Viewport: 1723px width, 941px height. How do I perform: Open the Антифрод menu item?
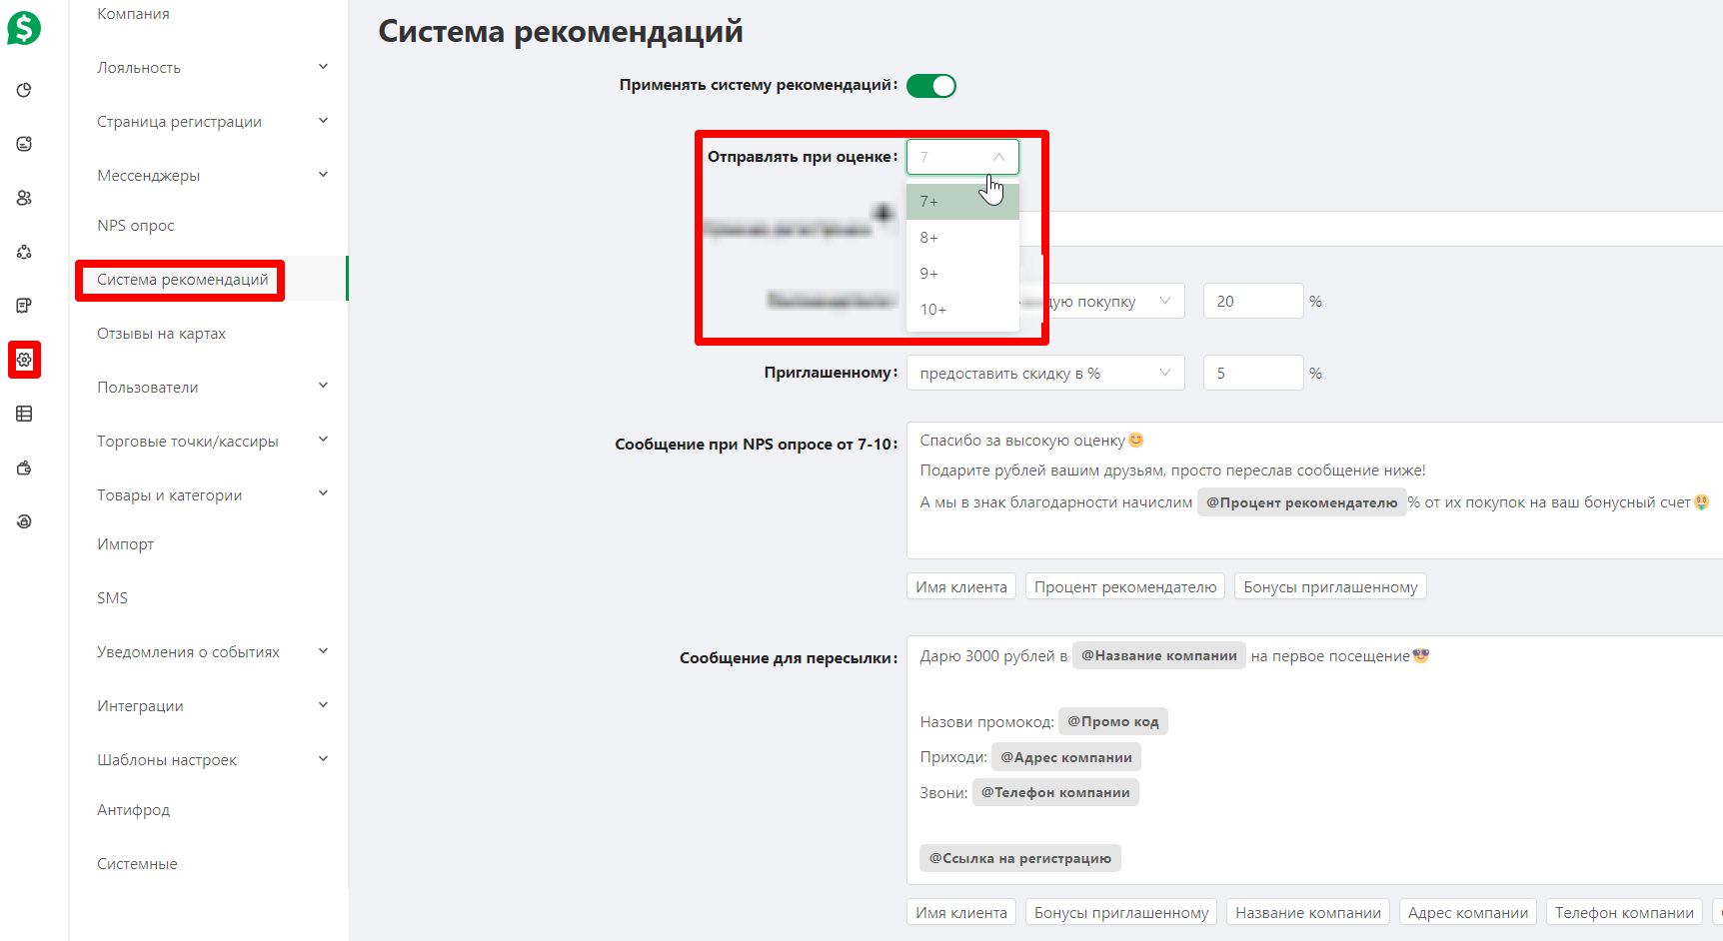coord(133,810)
